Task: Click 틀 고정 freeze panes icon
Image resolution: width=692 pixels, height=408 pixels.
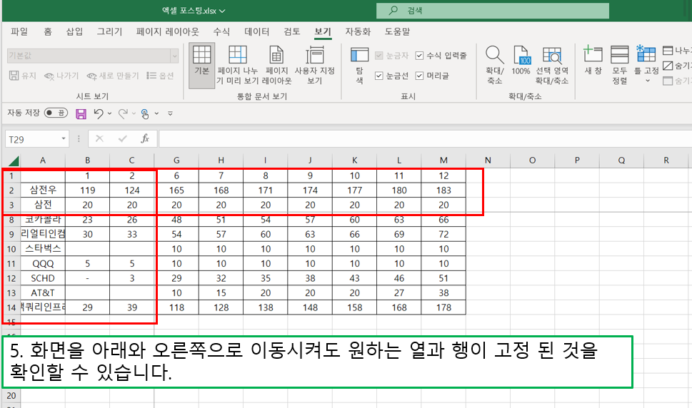Action: (646, 54)
